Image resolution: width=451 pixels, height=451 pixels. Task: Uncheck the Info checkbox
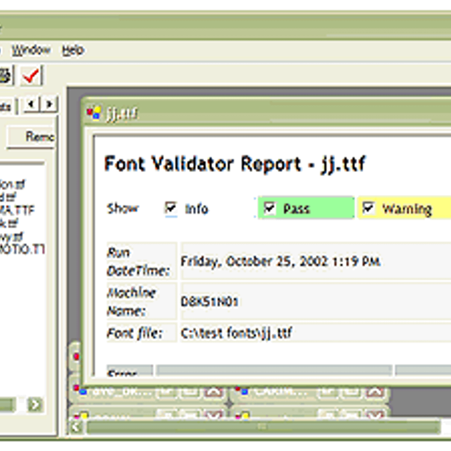171,208
